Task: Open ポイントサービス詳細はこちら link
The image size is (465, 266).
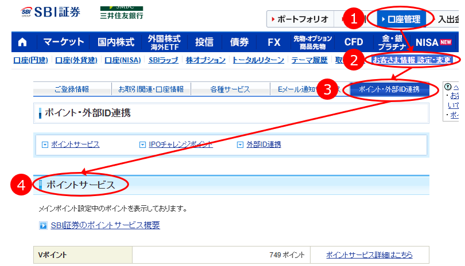Action: tap(369, 255)
